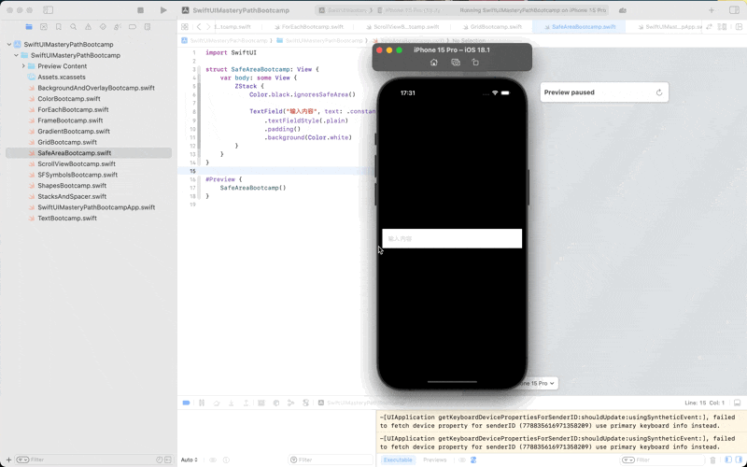Open the Test navigator diamond icon

(103, 27)
